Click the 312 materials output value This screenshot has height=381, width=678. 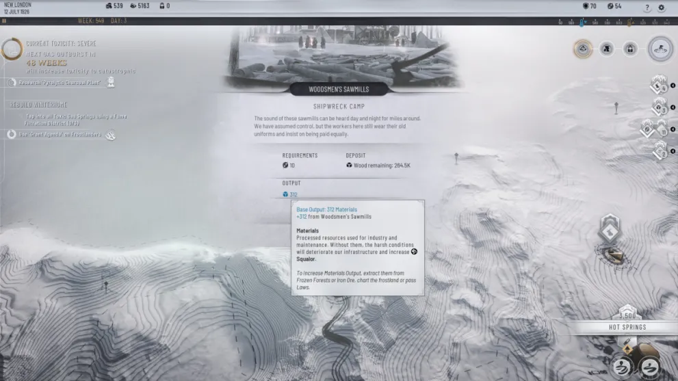(x=293, y=195)
